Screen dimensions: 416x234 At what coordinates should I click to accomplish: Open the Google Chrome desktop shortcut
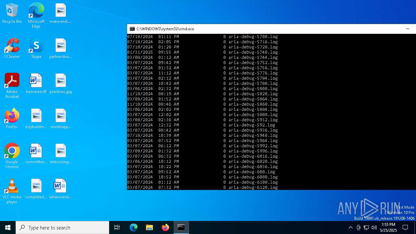(12, 156)
